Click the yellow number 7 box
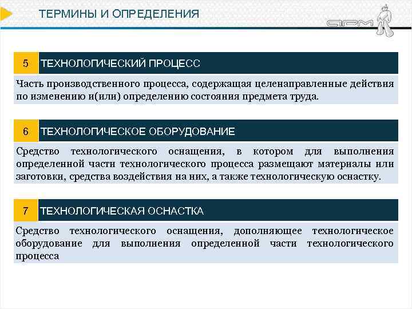The width and height of the screenshot is (412, 309). click(26, 210)
